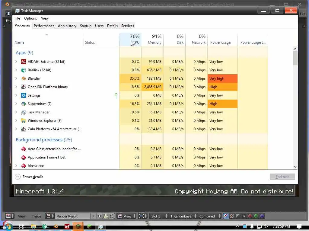Click Blender's Render Result image name field
This screenshot has width=309, height=231.
[x=72, y=216]
